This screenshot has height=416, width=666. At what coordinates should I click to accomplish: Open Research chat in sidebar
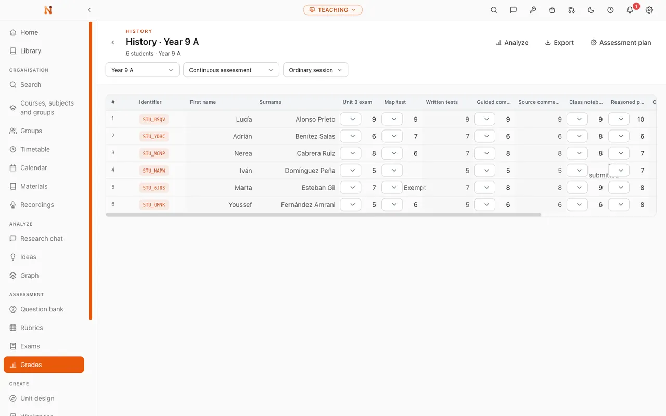click(x=44, y=239)
